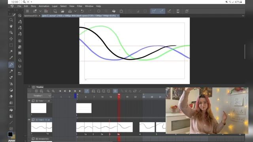The height and width of the screenshot is (142, 253).
Task: Select the Fill bucket tool
Action: pos(11,110)
